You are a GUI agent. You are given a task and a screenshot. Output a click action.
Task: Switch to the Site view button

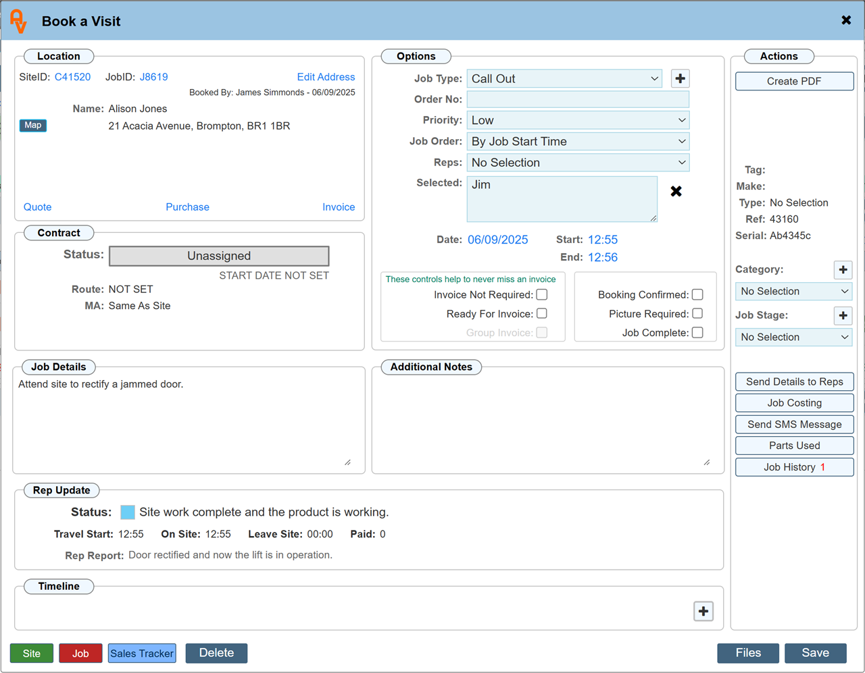click(32, 653)
